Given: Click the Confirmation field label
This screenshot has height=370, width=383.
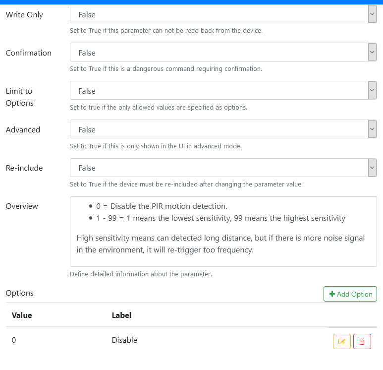Looking at the screenshot, I should (28, 53).
